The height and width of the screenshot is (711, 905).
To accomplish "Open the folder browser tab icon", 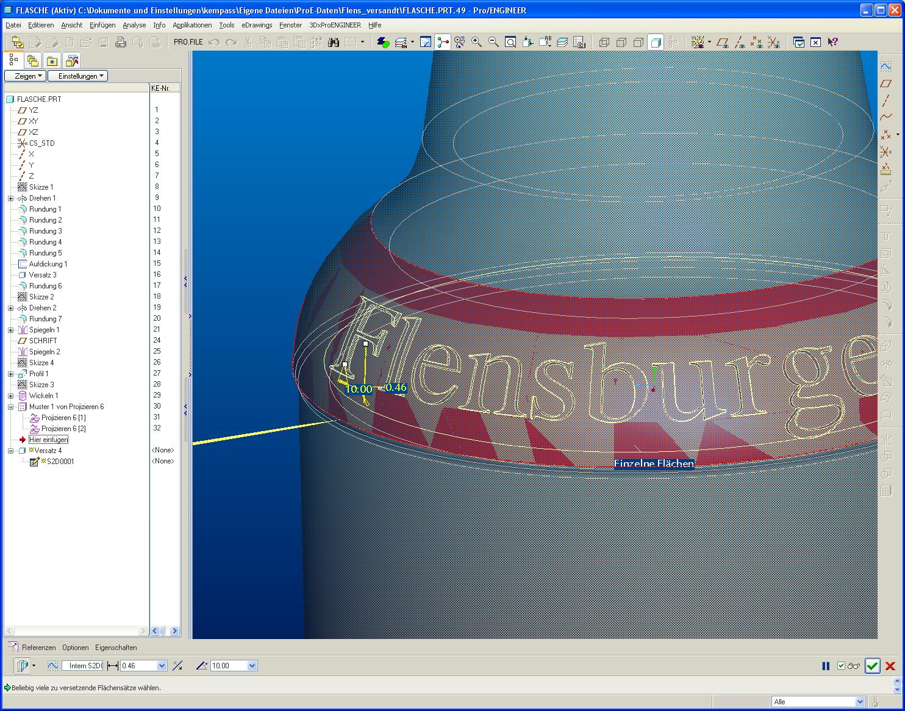I will [x=33, y=60].
